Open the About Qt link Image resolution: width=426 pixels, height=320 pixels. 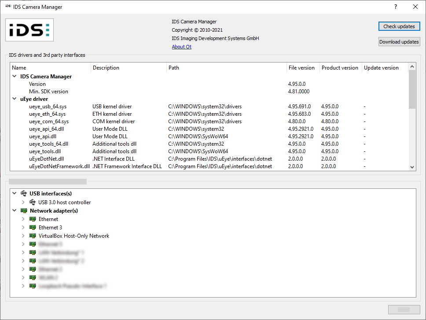coord(181,47)
